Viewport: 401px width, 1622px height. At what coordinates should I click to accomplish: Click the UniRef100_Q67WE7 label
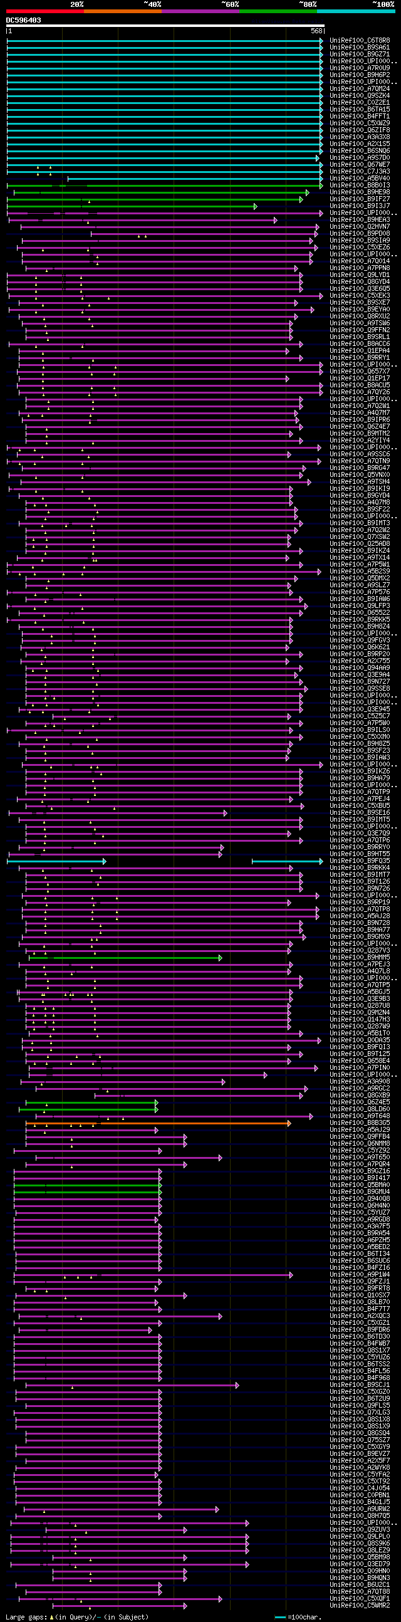[x=360, y=165]
